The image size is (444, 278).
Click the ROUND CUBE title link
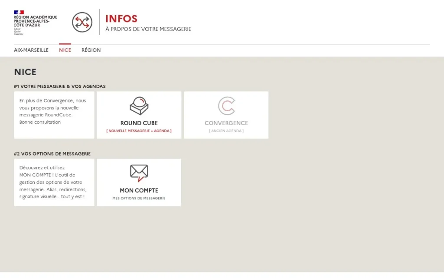[139, 123]
